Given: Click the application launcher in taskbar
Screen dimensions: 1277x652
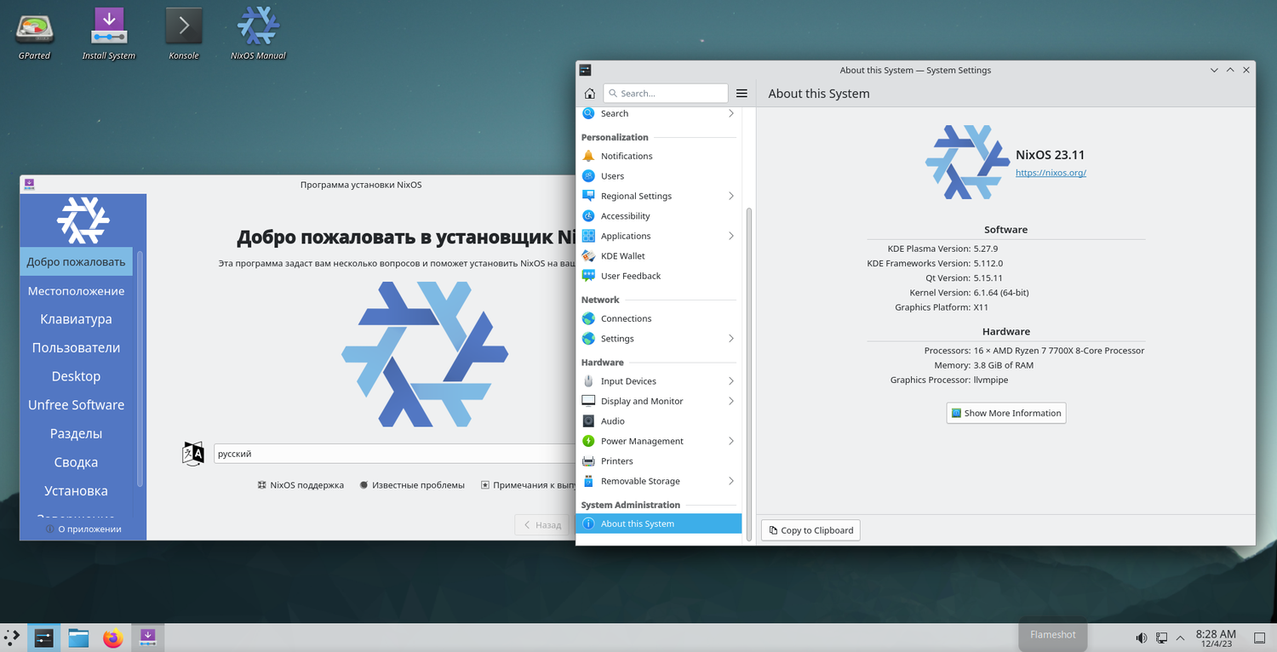Looking at the screenshot, I should [x=13, y=637].
